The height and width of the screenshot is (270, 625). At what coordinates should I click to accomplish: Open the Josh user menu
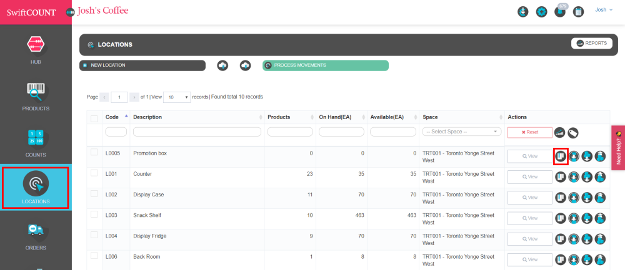click(604, 9)
